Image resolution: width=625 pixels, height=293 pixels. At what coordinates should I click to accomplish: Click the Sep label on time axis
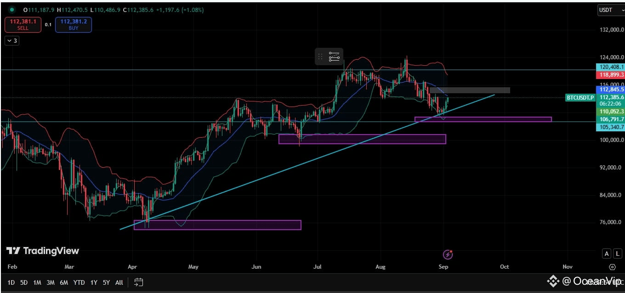point(443,267)
